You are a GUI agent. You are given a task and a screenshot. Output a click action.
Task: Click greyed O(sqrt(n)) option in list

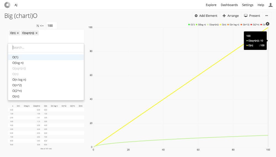pyautogui.click(x=46, y=69)
